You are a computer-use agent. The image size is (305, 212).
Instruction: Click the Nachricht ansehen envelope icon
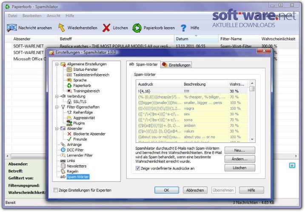[11, 28]
